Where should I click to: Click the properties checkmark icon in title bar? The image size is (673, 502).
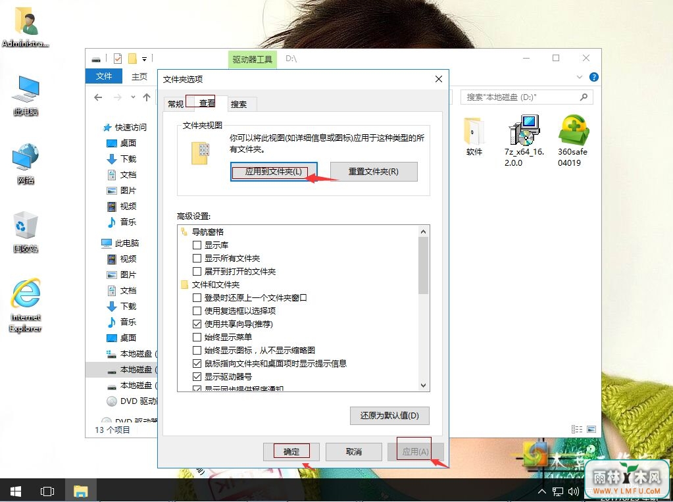[118, 59]
